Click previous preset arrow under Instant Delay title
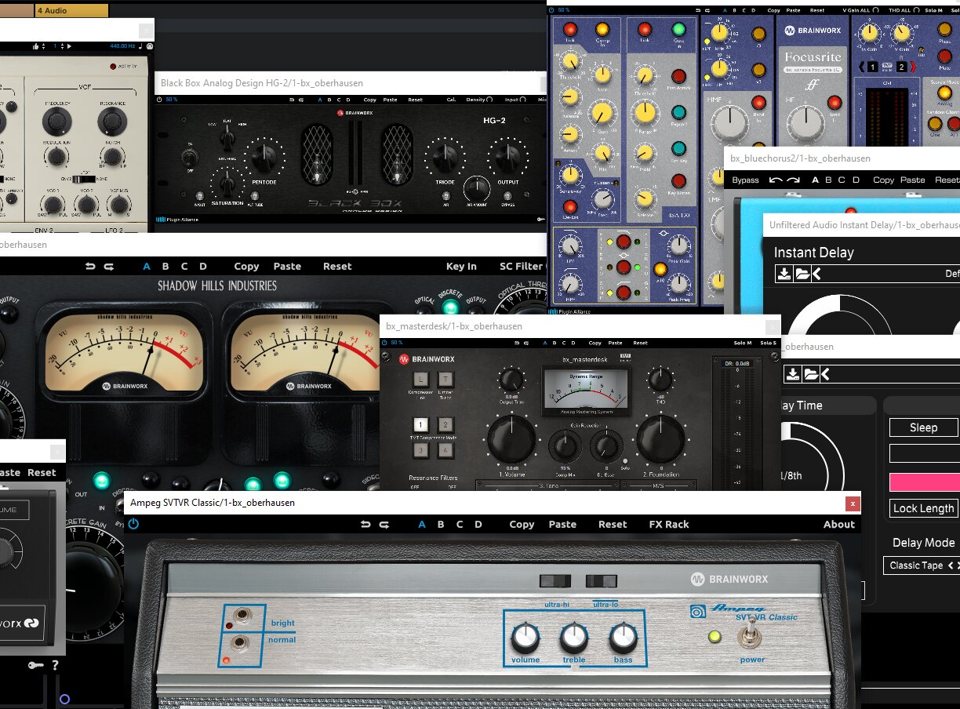The width and height of the screenshot is (960, 709). (816, 274)
